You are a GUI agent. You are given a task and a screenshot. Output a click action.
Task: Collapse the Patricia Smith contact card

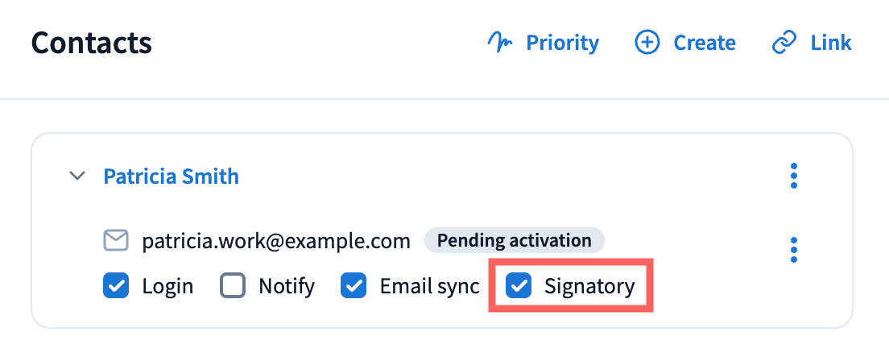click(x=77, y=176)
